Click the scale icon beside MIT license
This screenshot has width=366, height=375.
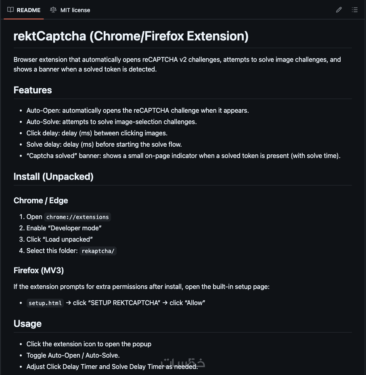[x=53, y=10]
